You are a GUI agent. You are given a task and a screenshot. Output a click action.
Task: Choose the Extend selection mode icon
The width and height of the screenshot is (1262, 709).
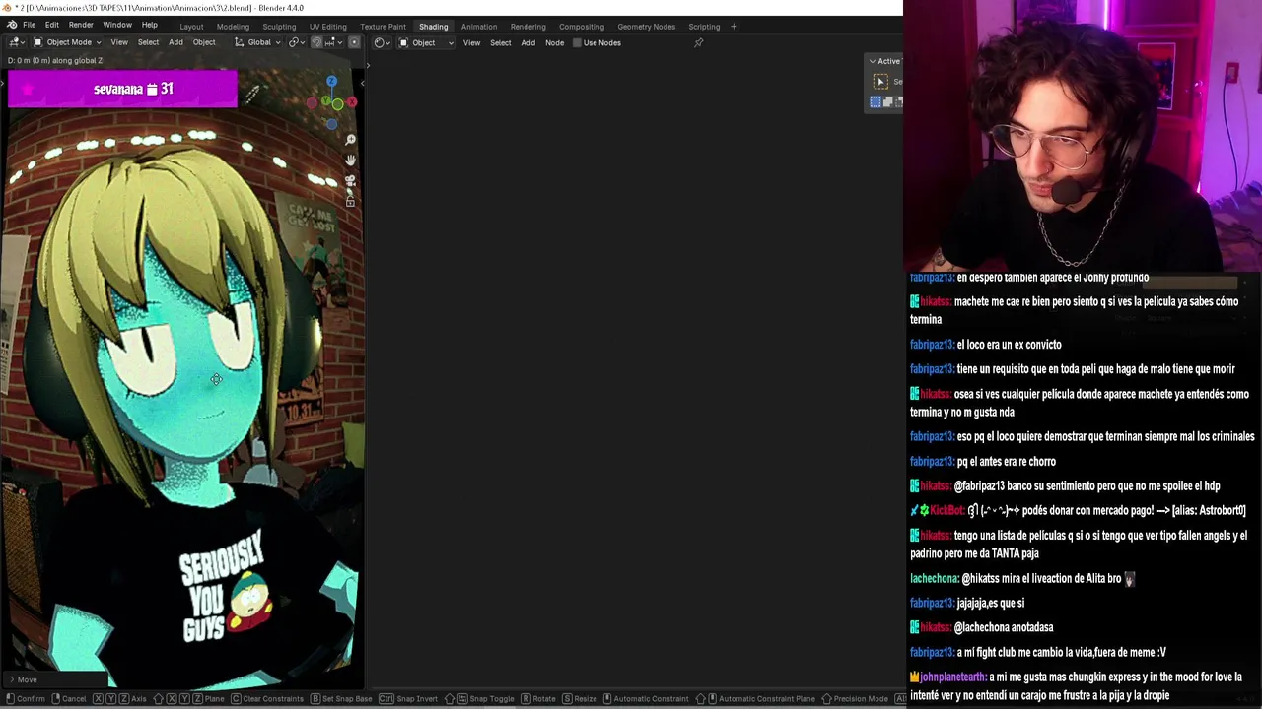pyautogui.click(x=887, y=101)
